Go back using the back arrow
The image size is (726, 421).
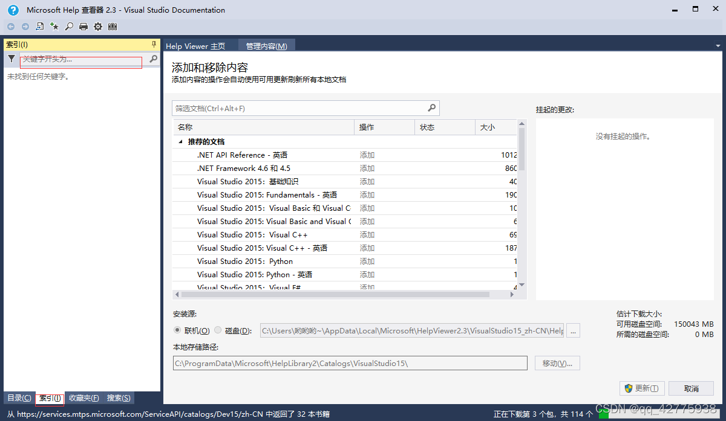[11, 27]
